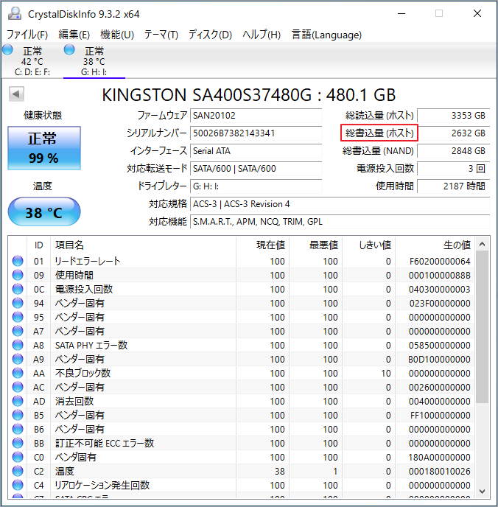Click the status icon for row ID AC
498x507 pixels.
pos(18,387)
